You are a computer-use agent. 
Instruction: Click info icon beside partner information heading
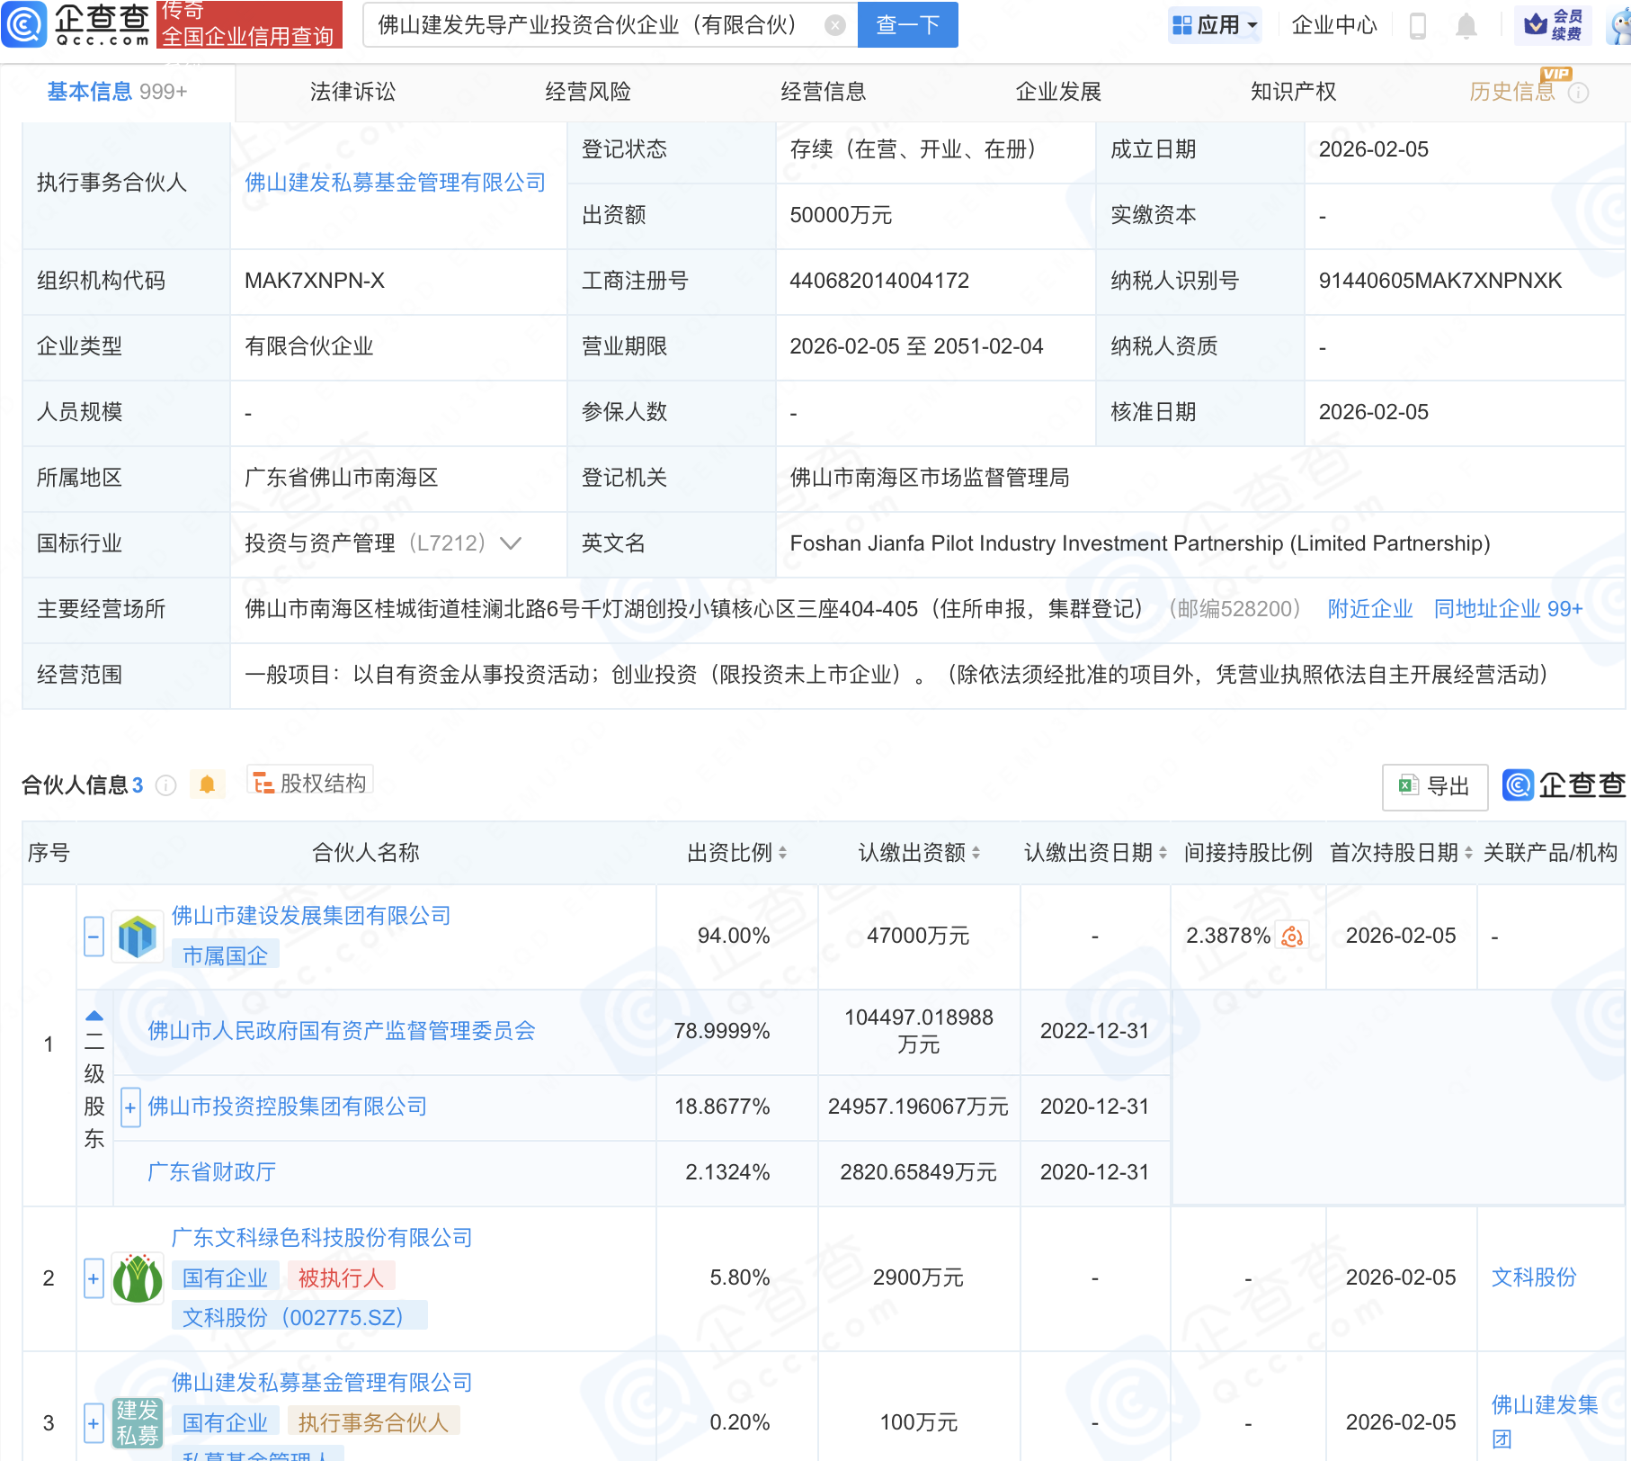165,785
